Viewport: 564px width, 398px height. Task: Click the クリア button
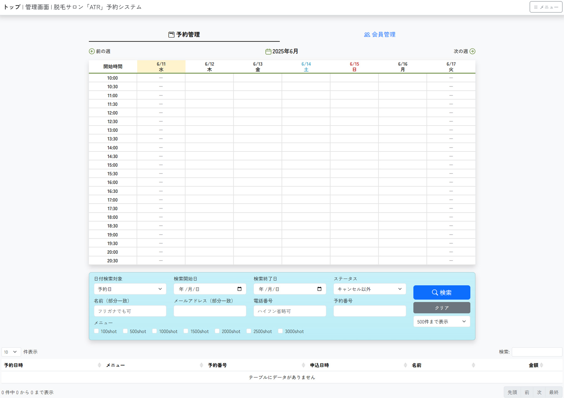[x=442, y=308]
